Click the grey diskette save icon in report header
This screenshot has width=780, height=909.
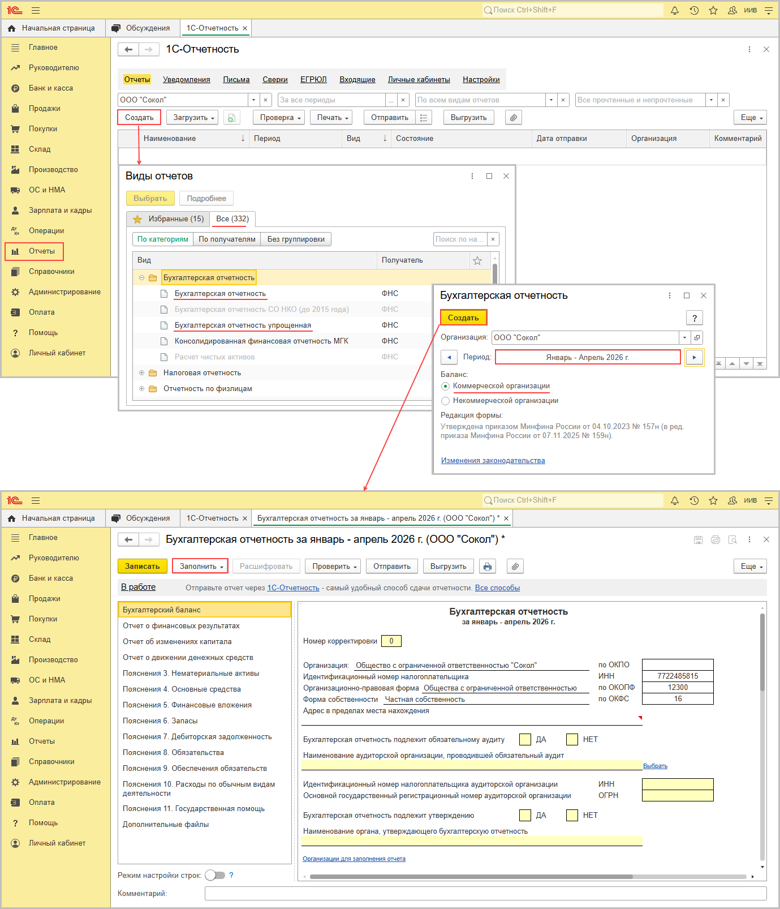pyautogui.click(x=699, y=540)
